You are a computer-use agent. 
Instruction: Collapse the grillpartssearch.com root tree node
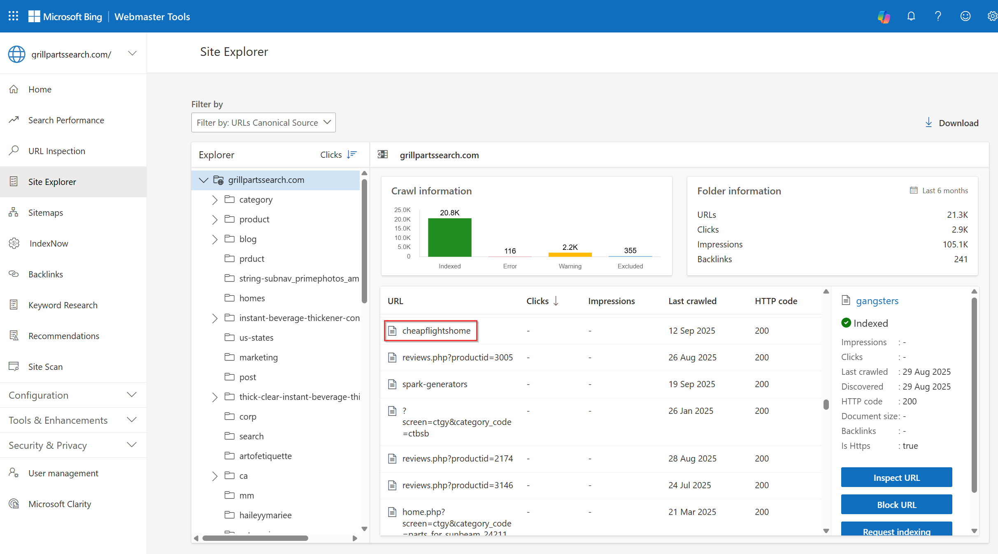tap(203, 180)
